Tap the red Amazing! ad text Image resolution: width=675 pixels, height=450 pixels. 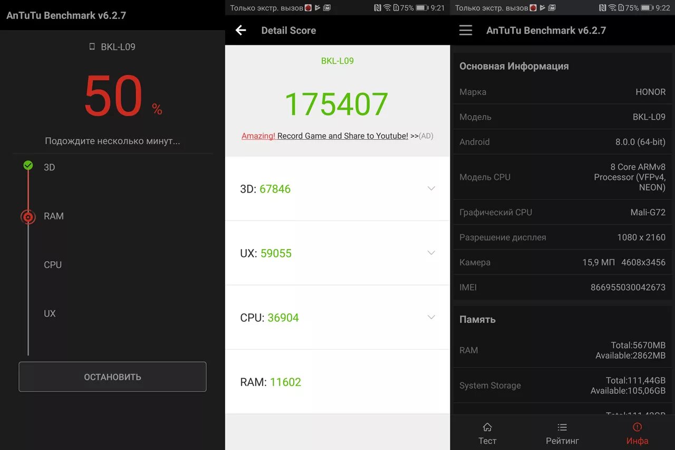tap(258, 136)
